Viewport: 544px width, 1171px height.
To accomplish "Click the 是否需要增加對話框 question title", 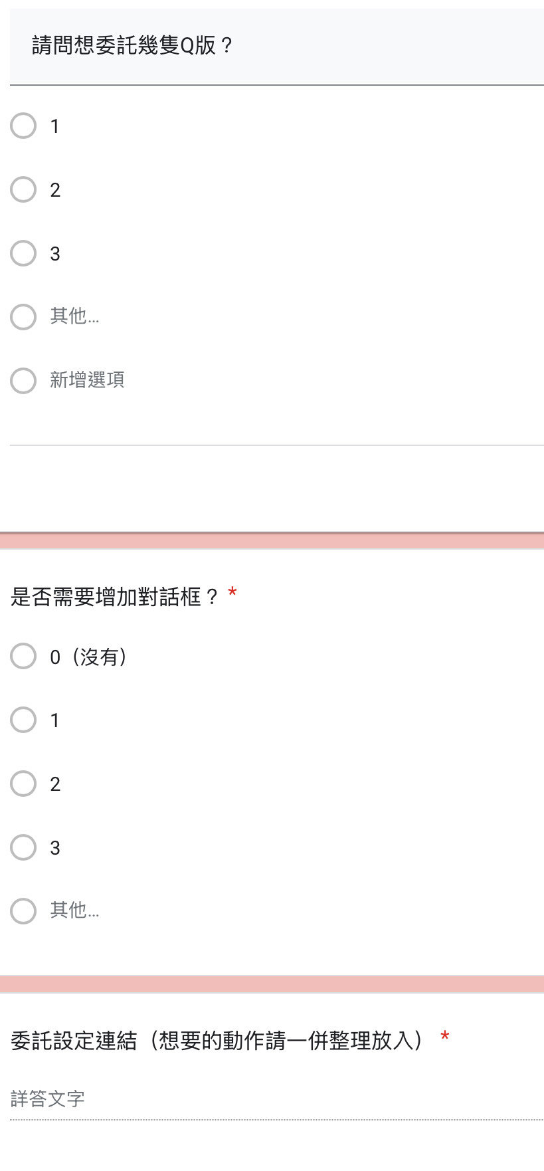I will point(114,597).
